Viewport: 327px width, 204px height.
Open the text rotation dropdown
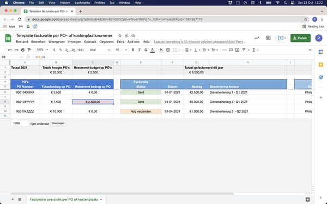(215, 50)
